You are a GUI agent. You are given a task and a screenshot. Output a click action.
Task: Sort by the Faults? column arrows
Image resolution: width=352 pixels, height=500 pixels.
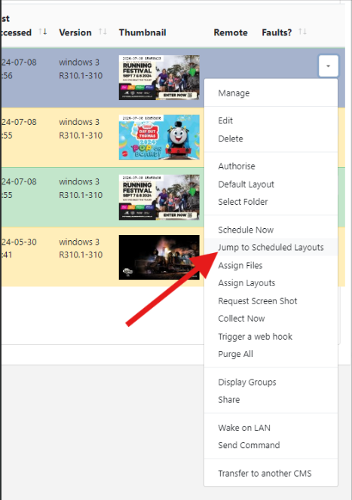302,32
